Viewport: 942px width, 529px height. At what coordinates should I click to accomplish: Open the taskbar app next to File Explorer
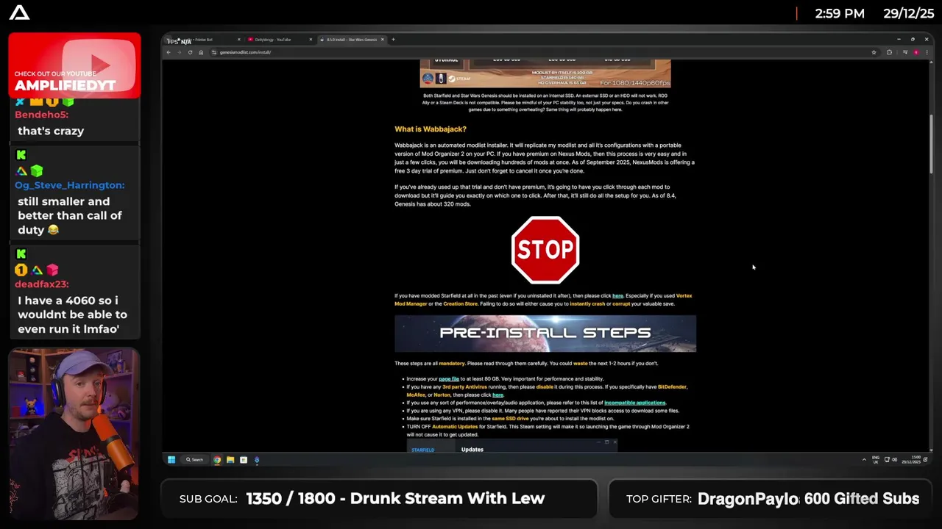tap(244, 460)
